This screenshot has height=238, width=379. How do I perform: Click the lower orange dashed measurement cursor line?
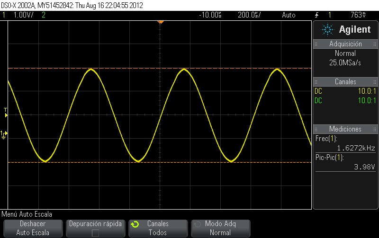click(x=160, y=162)
